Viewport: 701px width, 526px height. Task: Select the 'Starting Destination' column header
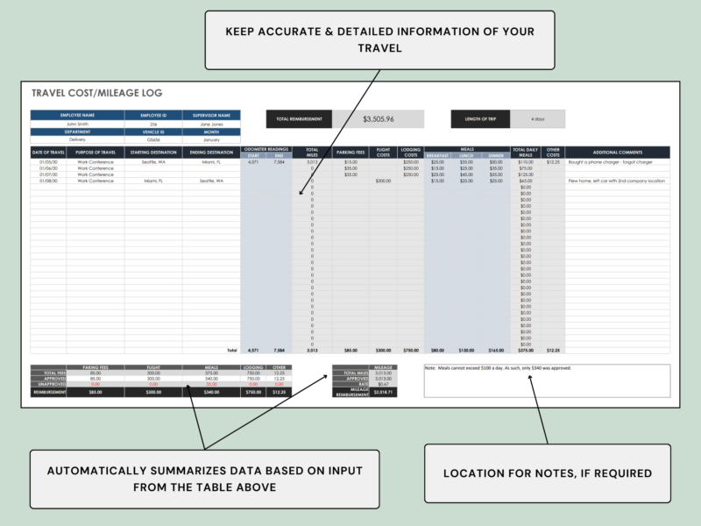pos(153,153)
